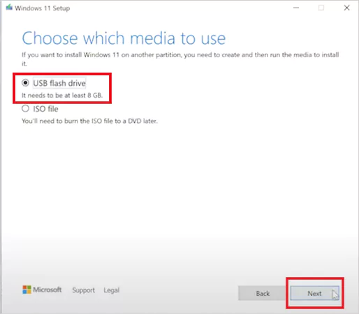Open the Support link
359x314 pixels.
(x=83, y=290)
